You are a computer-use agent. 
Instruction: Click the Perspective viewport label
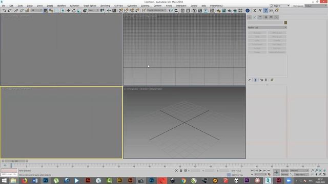tap(133, 89)
